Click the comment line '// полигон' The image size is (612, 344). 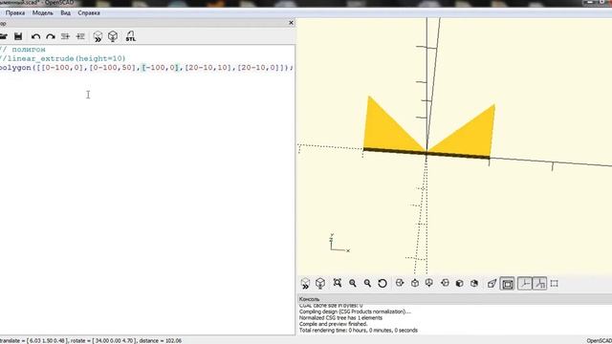tap(23, 50)
